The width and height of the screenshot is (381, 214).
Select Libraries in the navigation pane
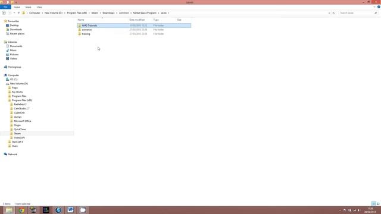coord(13,42)
